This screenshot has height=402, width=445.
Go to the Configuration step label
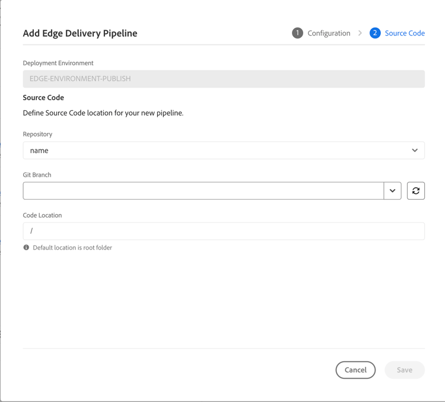coord(329,33)
